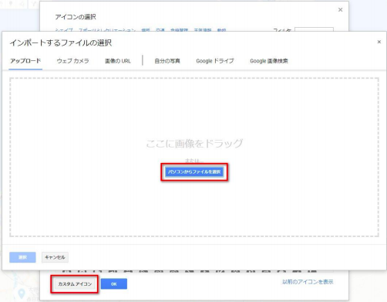
Task: Switch to the アップロード tab
Action: click(x=25, y=61)
